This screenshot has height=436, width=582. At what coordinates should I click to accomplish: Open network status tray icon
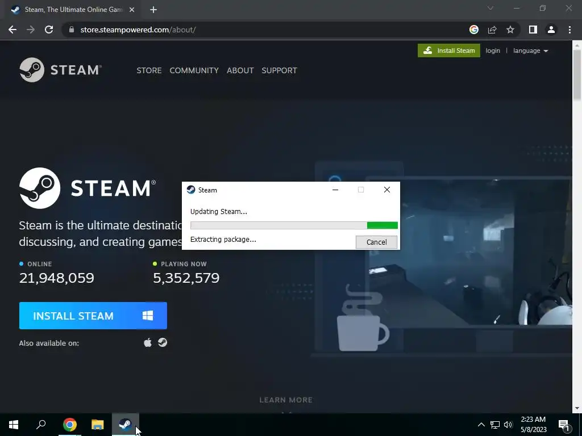[x=495, y=425]
